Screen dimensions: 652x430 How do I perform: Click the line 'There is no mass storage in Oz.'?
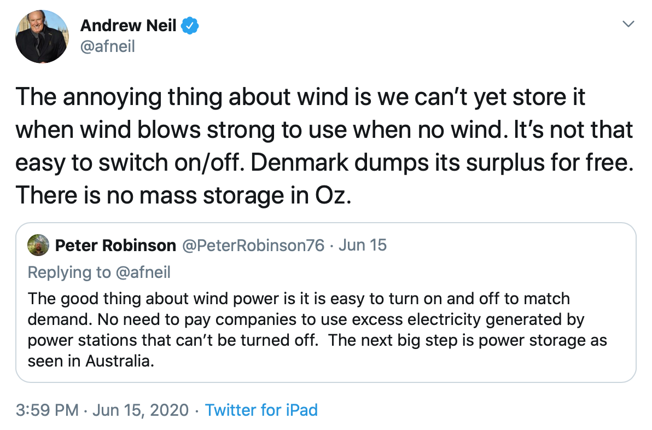[183, 195]
